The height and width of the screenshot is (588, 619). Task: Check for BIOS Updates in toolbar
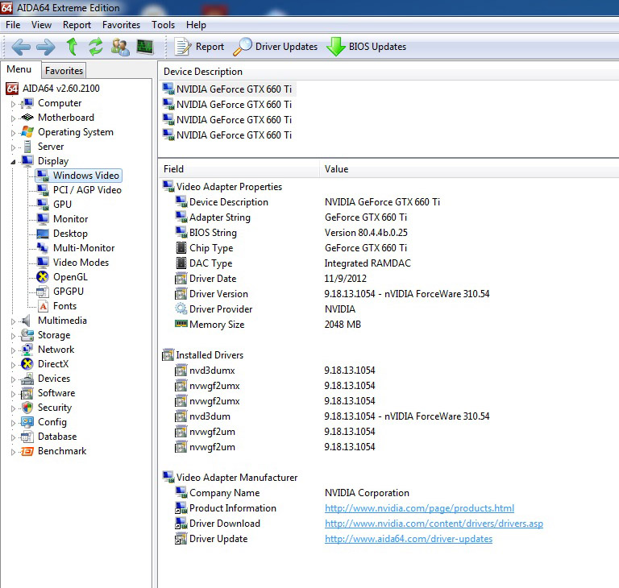coord(367,47)
